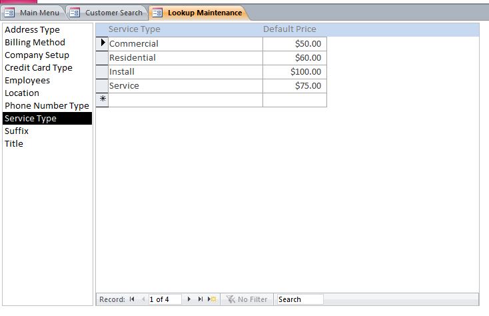Click the Install row selector

pos(102,72)
